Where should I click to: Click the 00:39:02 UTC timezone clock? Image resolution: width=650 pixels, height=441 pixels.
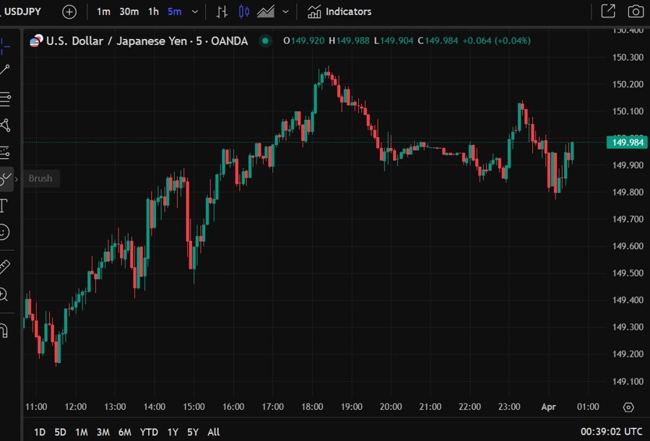tap(612, 432)
